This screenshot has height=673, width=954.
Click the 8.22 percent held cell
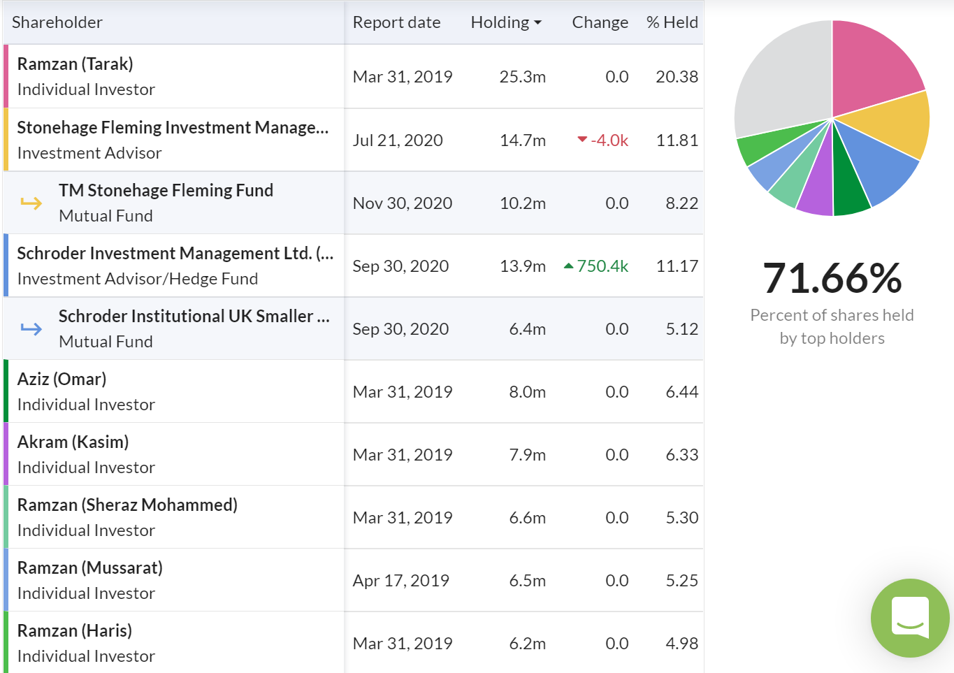681,203
